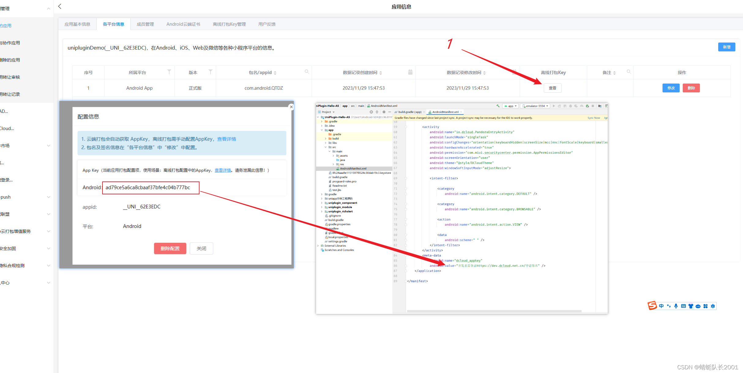The height and width of the screenshot is (373, 743).
Task: Search the 备注 column
Action: (x=629, y=72)
